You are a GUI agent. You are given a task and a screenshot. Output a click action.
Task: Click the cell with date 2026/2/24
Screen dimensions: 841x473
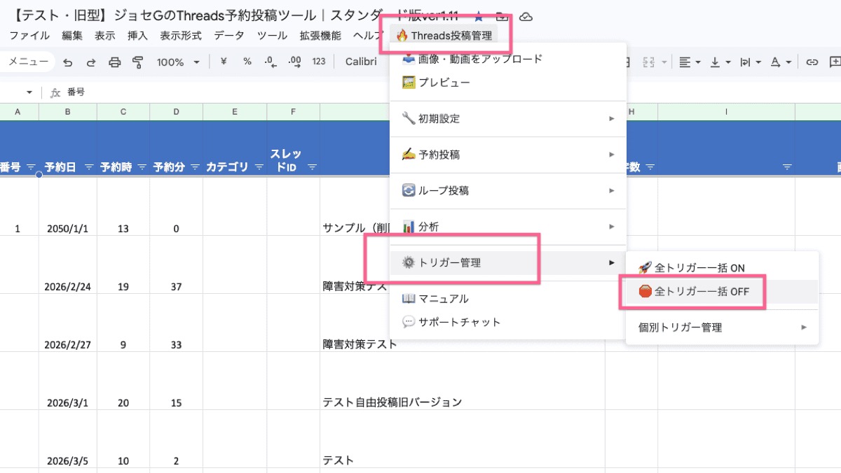tap(68, 264)
